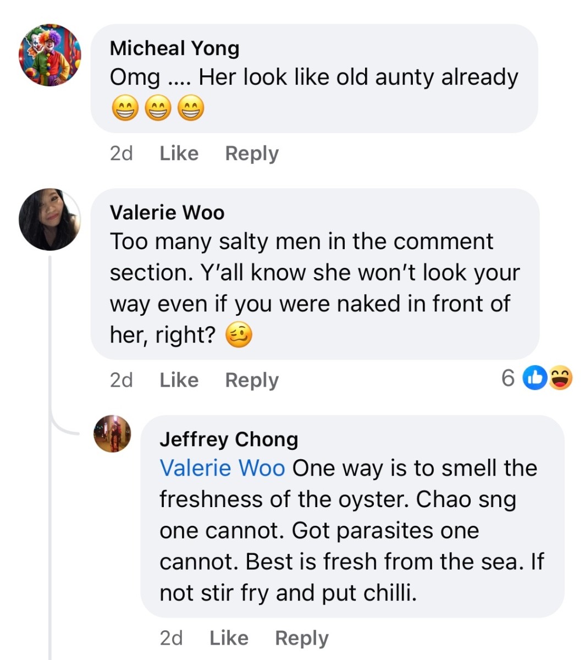View the 6 reactions count
Viewport: 585px width, 660px height.
click(x=508, y=378)
